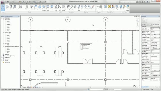The image size is (161, 91).
Task: Select the Mullion tool
Action: (x=52, y=7)
